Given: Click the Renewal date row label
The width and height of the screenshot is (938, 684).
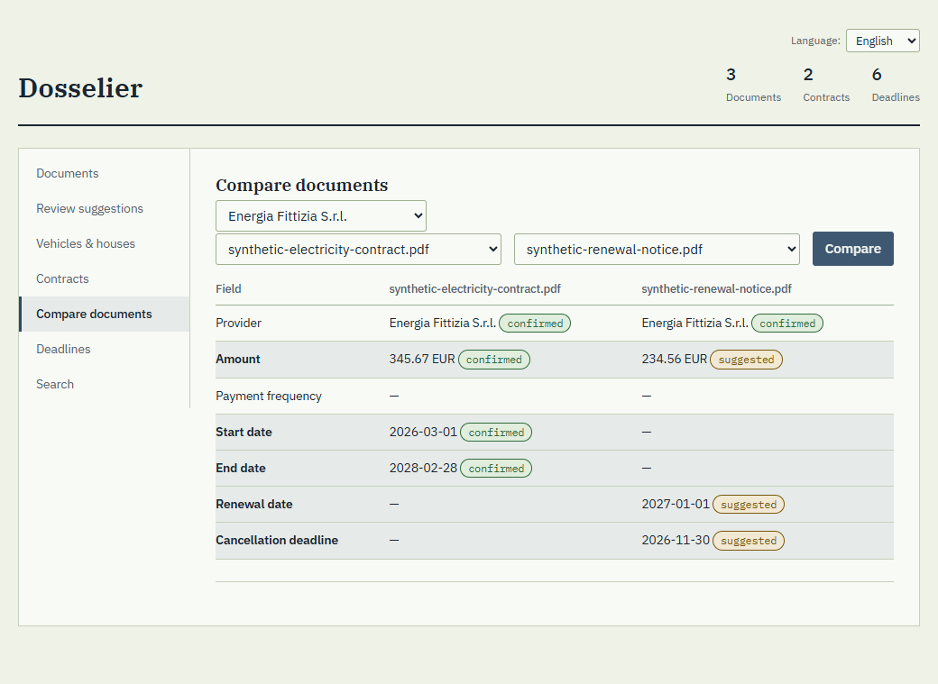Looking at the screenshot, I should (x=254, y=504).
